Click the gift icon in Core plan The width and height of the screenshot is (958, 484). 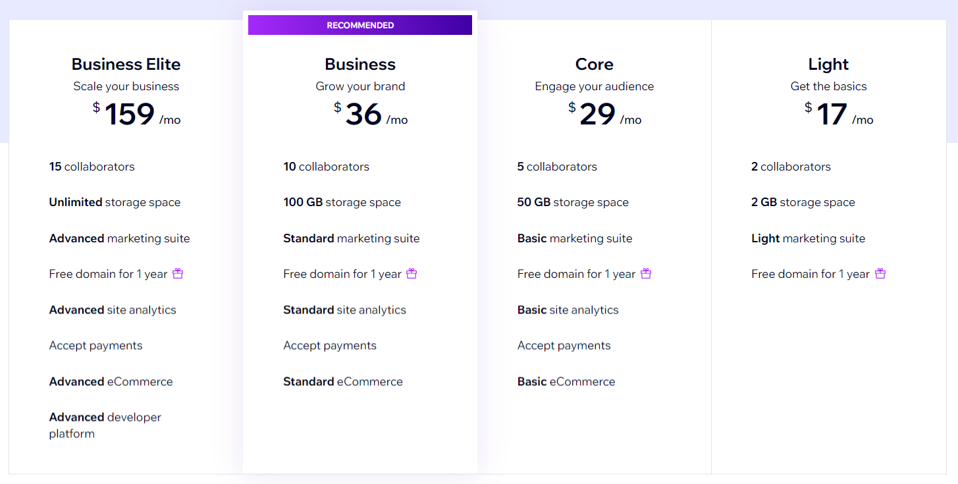(646, 273)
